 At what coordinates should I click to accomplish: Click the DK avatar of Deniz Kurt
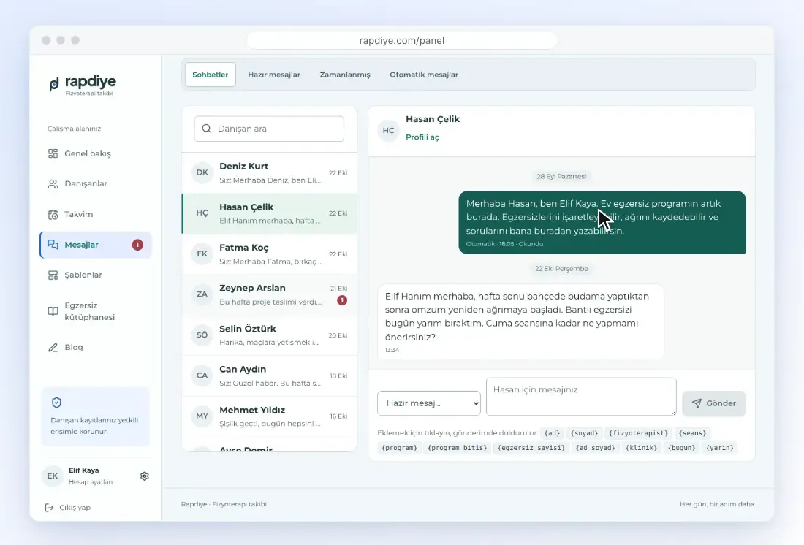(202, 172)
